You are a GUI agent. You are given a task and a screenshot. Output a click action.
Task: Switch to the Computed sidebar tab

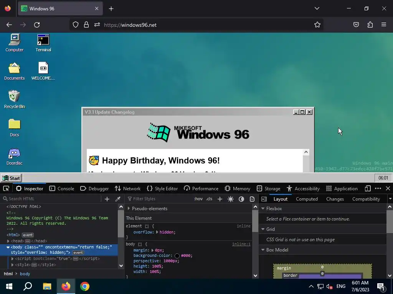tap(307, 199)
